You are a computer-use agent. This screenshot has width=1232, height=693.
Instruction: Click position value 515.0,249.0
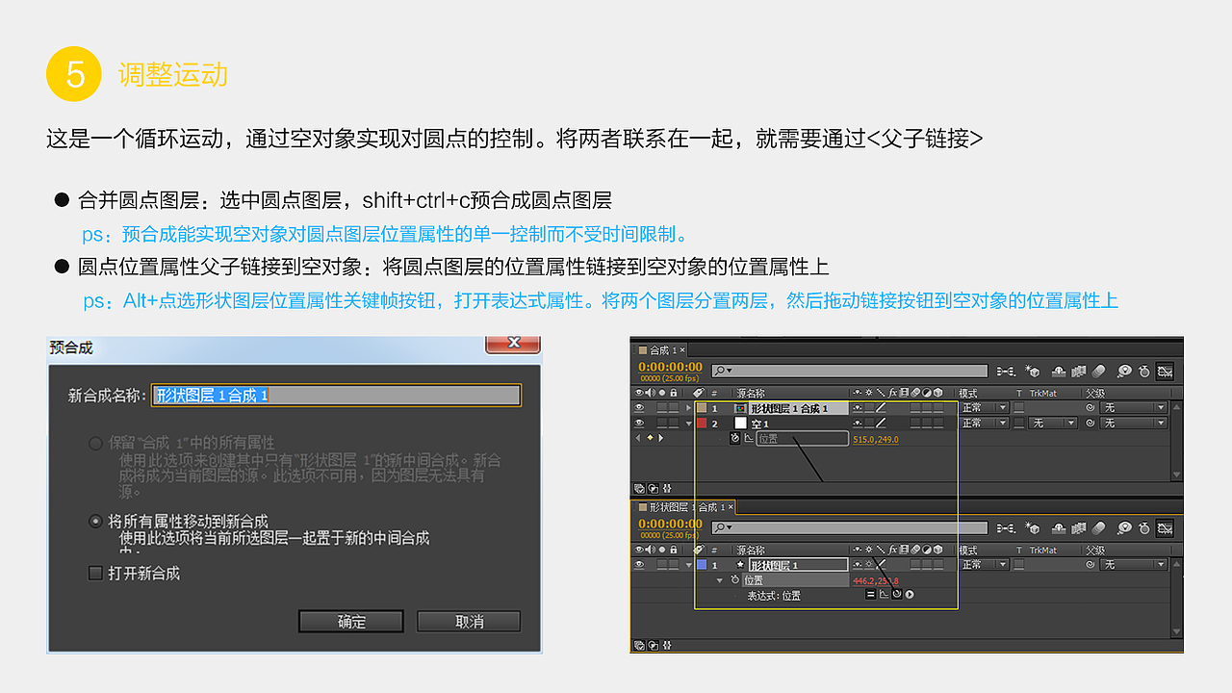(876, 439)
